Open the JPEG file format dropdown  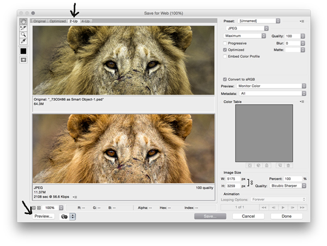point(247,28)
